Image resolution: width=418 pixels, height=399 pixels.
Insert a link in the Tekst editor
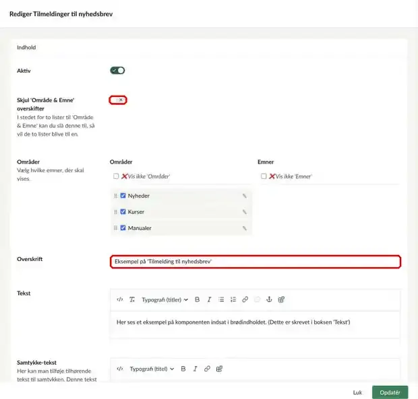click(245, 299)
